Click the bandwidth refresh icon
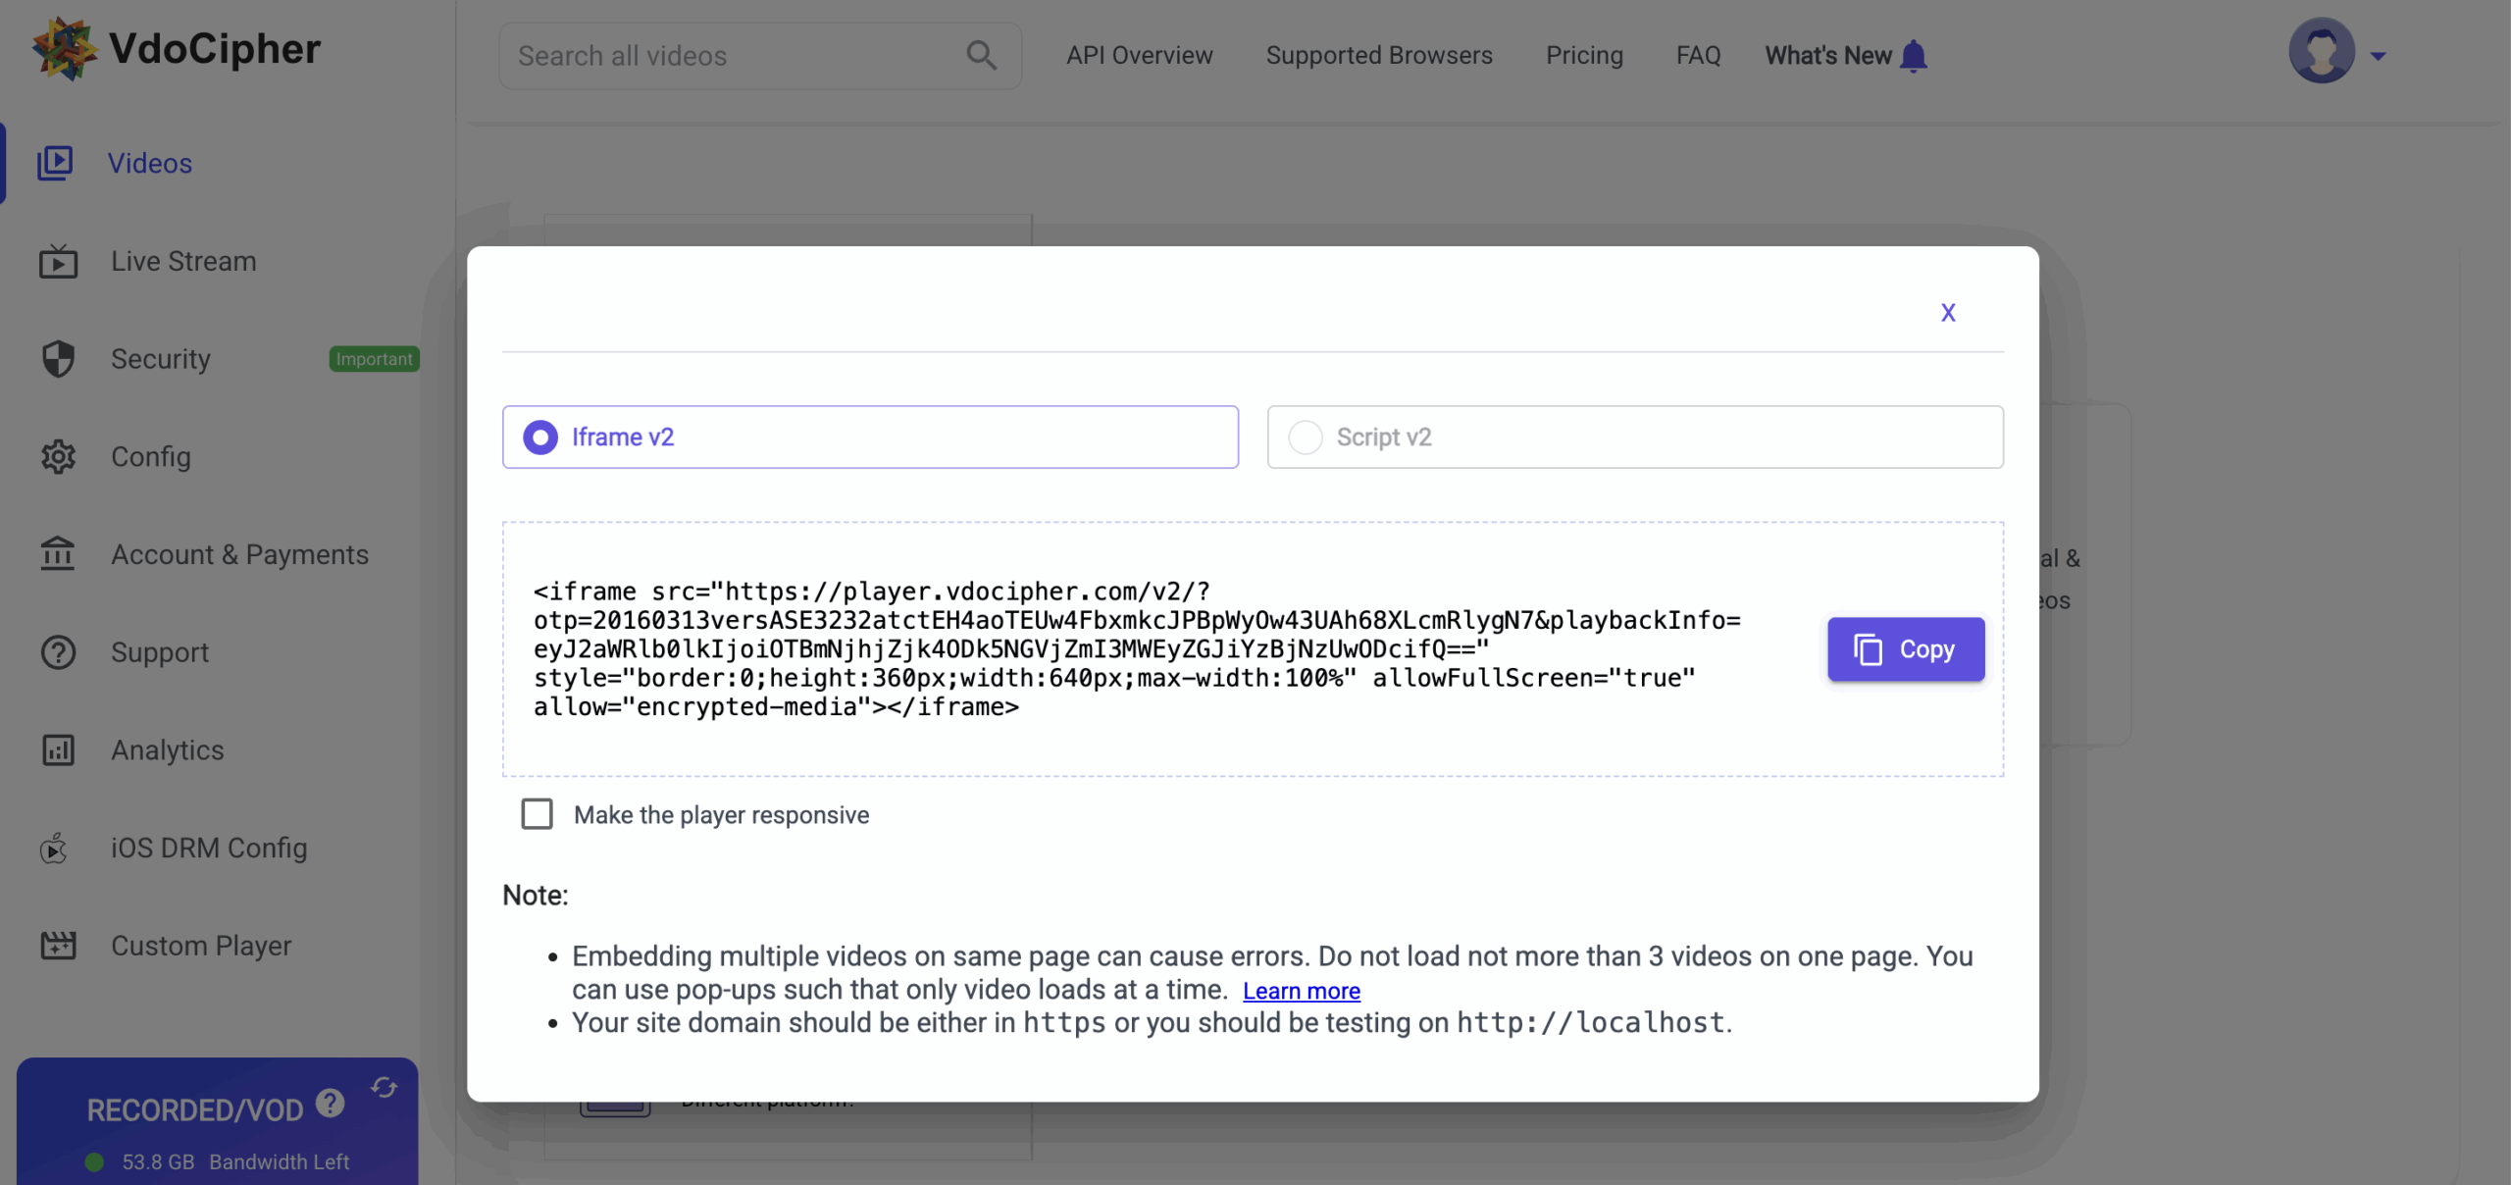 click(384, 1087)
